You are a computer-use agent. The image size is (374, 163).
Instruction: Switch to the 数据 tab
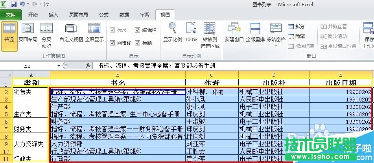coord(124,15)
